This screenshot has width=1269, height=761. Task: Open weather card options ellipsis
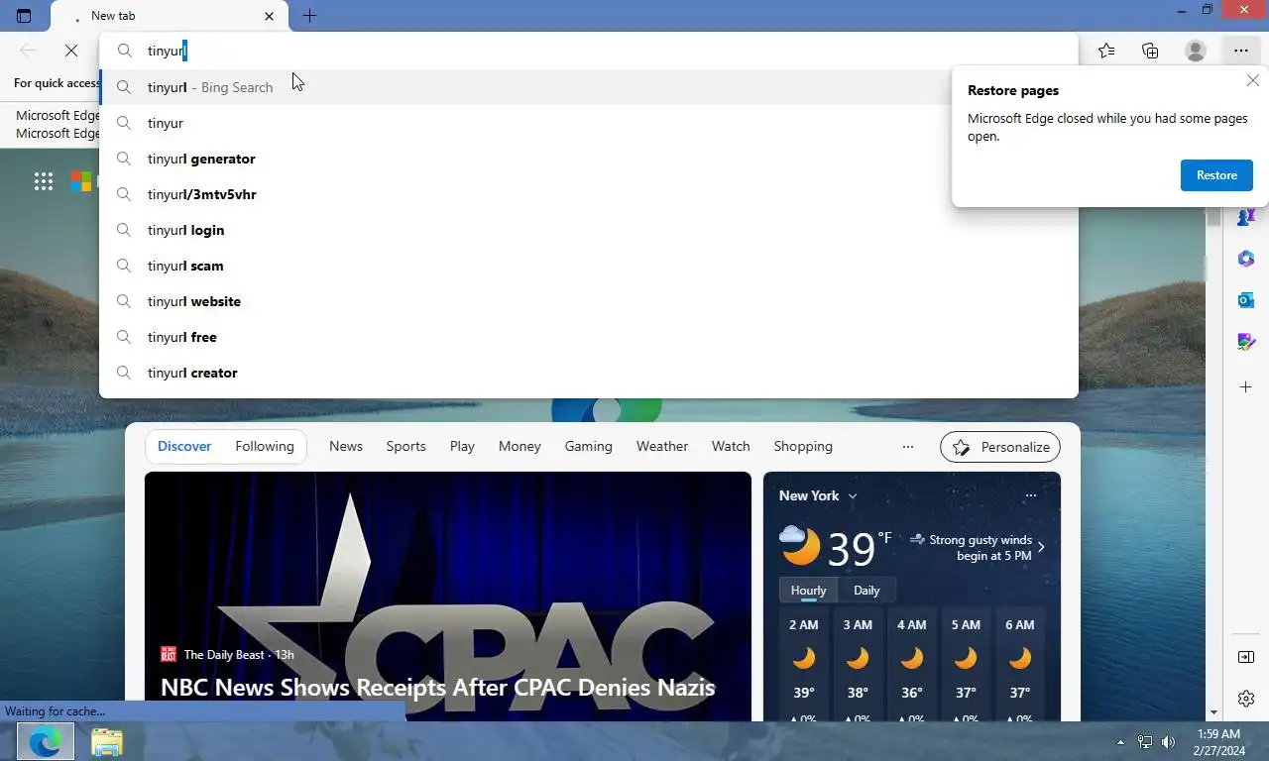point(1031,495)
